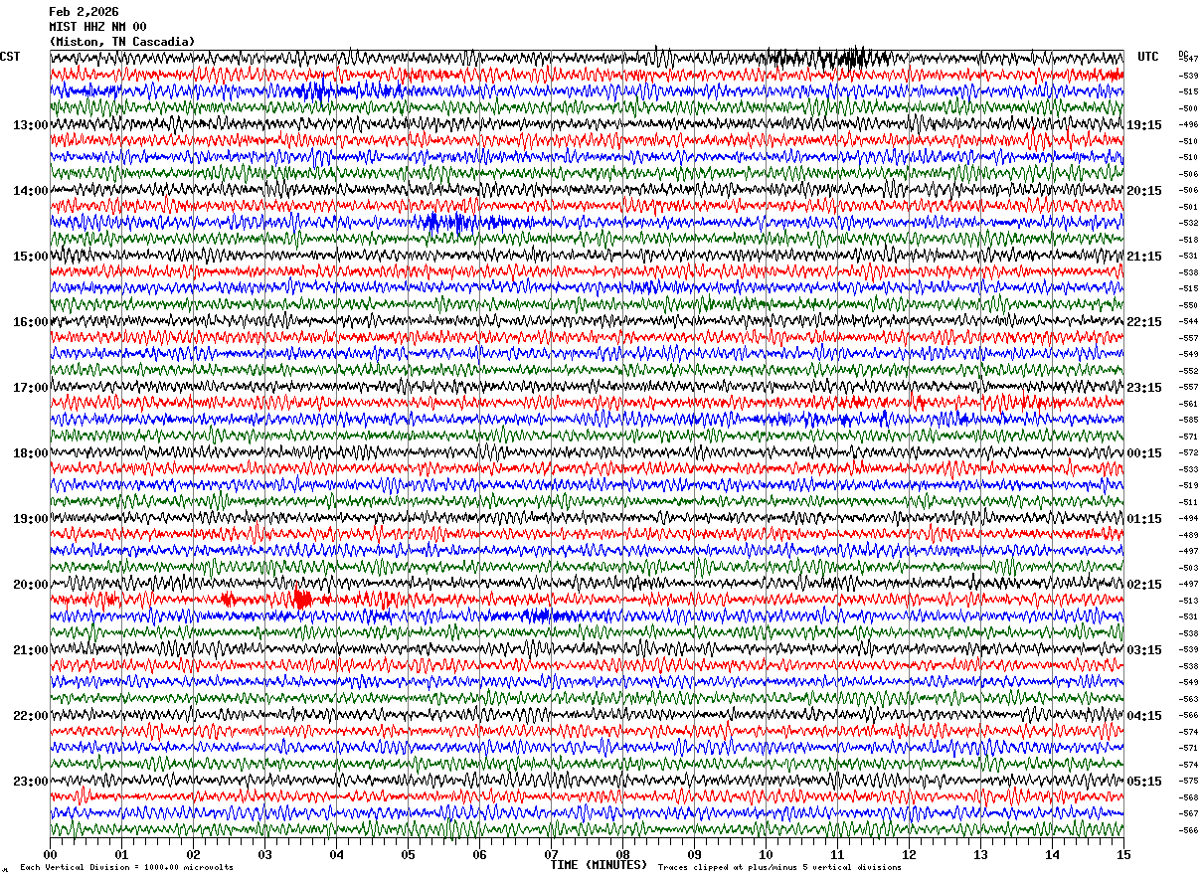1203x881 pixels.
Task: Click the DC offset value -532
Action: tap(1188, 224)
